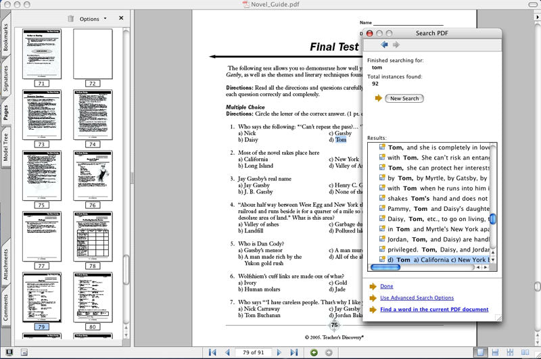The height and width of the screenshot is (359, 541).
Task: Select single page layout icon in status bar
Action: (x=481, y=352)
